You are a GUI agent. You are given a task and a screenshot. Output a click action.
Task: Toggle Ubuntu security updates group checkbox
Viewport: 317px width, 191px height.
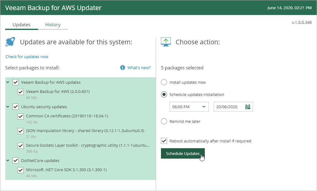[16, 107]
